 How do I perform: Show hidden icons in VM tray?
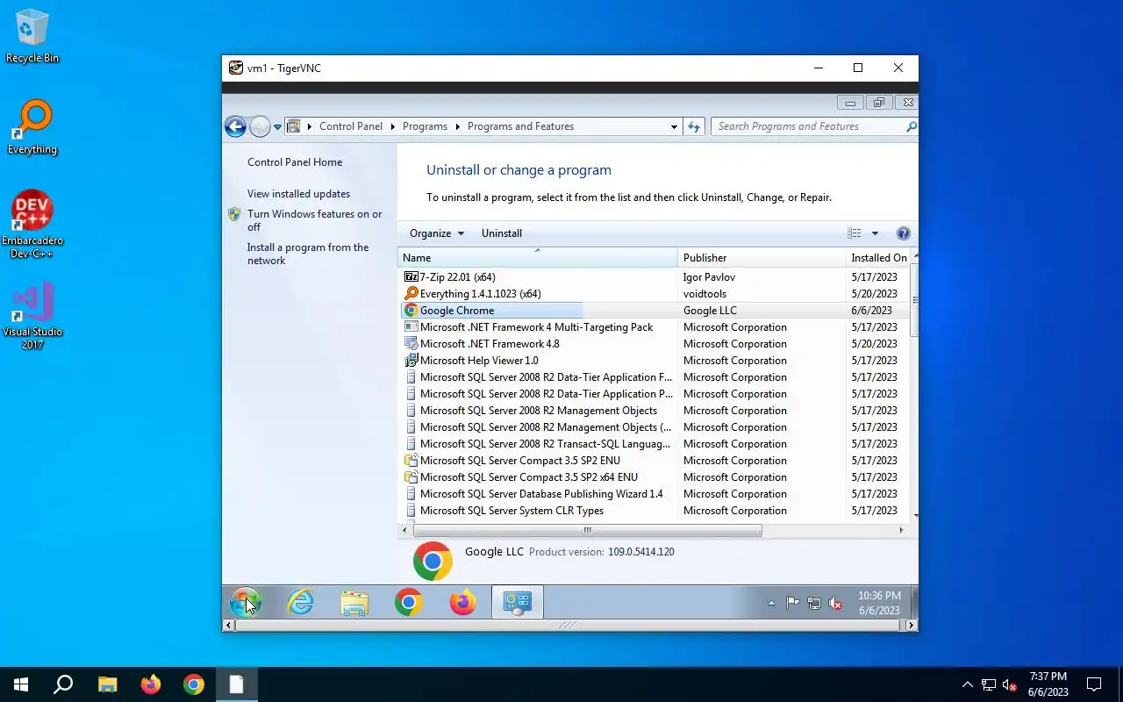pos(771,603)
